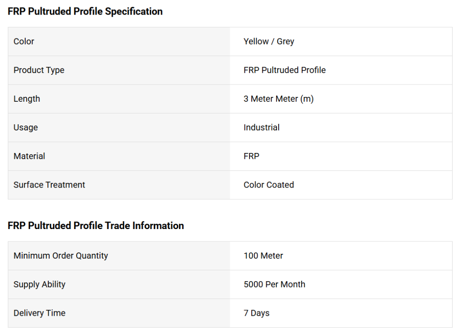
Task: Select the 3 Meter Meter (m) value
Action: pos(278,99)
